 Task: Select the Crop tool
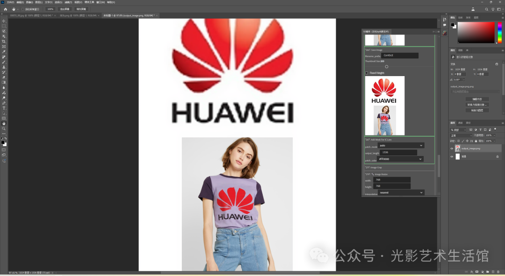[4, 42]
